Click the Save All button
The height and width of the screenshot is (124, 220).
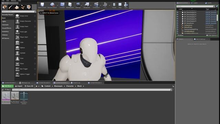coord(29,86)
